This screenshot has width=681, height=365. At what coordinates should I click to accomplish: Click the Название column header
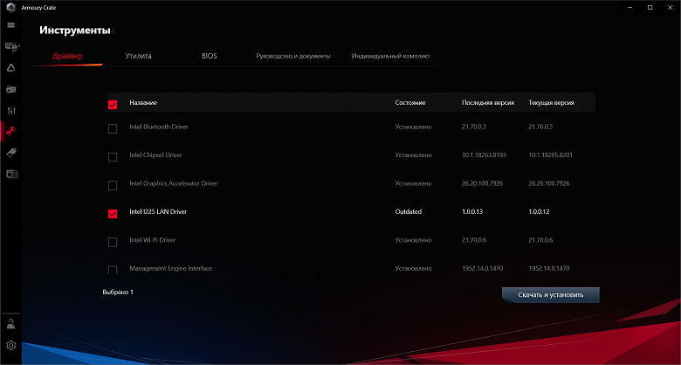(x=143, y=102)
